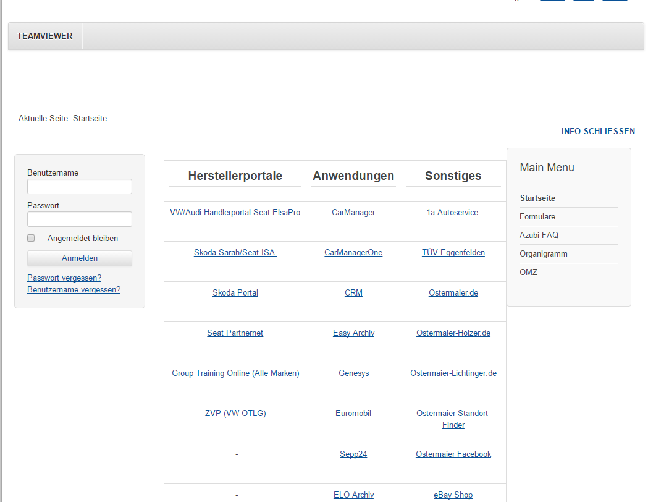Open VW/Audi Händlerportal Seat ElsaPro link
Viewport: 648px width, 502px height.
(x=235, y=212)
